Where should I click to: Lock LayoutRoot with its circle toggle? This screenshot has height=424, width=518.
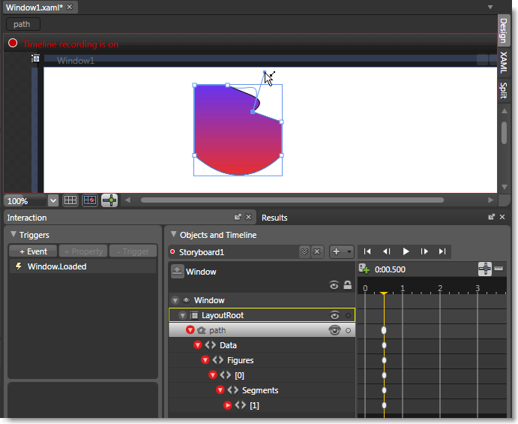pos(348,315)
